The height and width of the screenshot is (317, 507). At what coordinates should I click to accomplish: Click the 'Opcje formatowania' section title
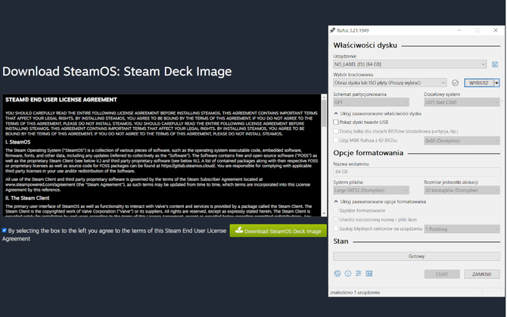tap(369, 153)
